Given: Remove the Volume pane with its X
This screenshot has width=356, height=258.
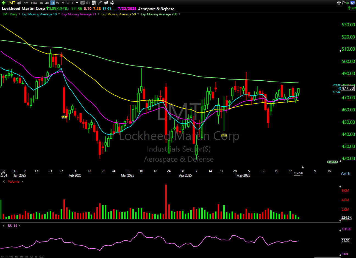Looking at the screenshot, I should click(x=4, y=182).
